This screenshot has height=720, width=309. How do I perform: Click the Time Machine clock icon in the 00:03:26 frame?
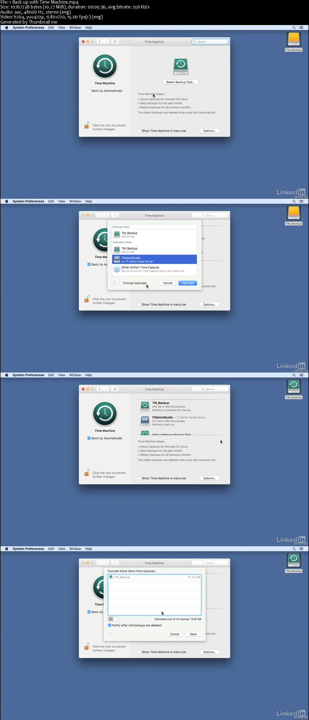pyautogui.click(x=105, y=414)
